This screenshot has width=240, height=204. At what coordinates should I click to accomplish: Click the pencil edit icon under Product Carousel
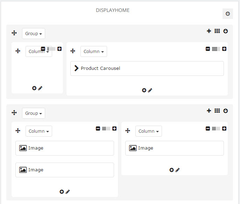point(150,90)
